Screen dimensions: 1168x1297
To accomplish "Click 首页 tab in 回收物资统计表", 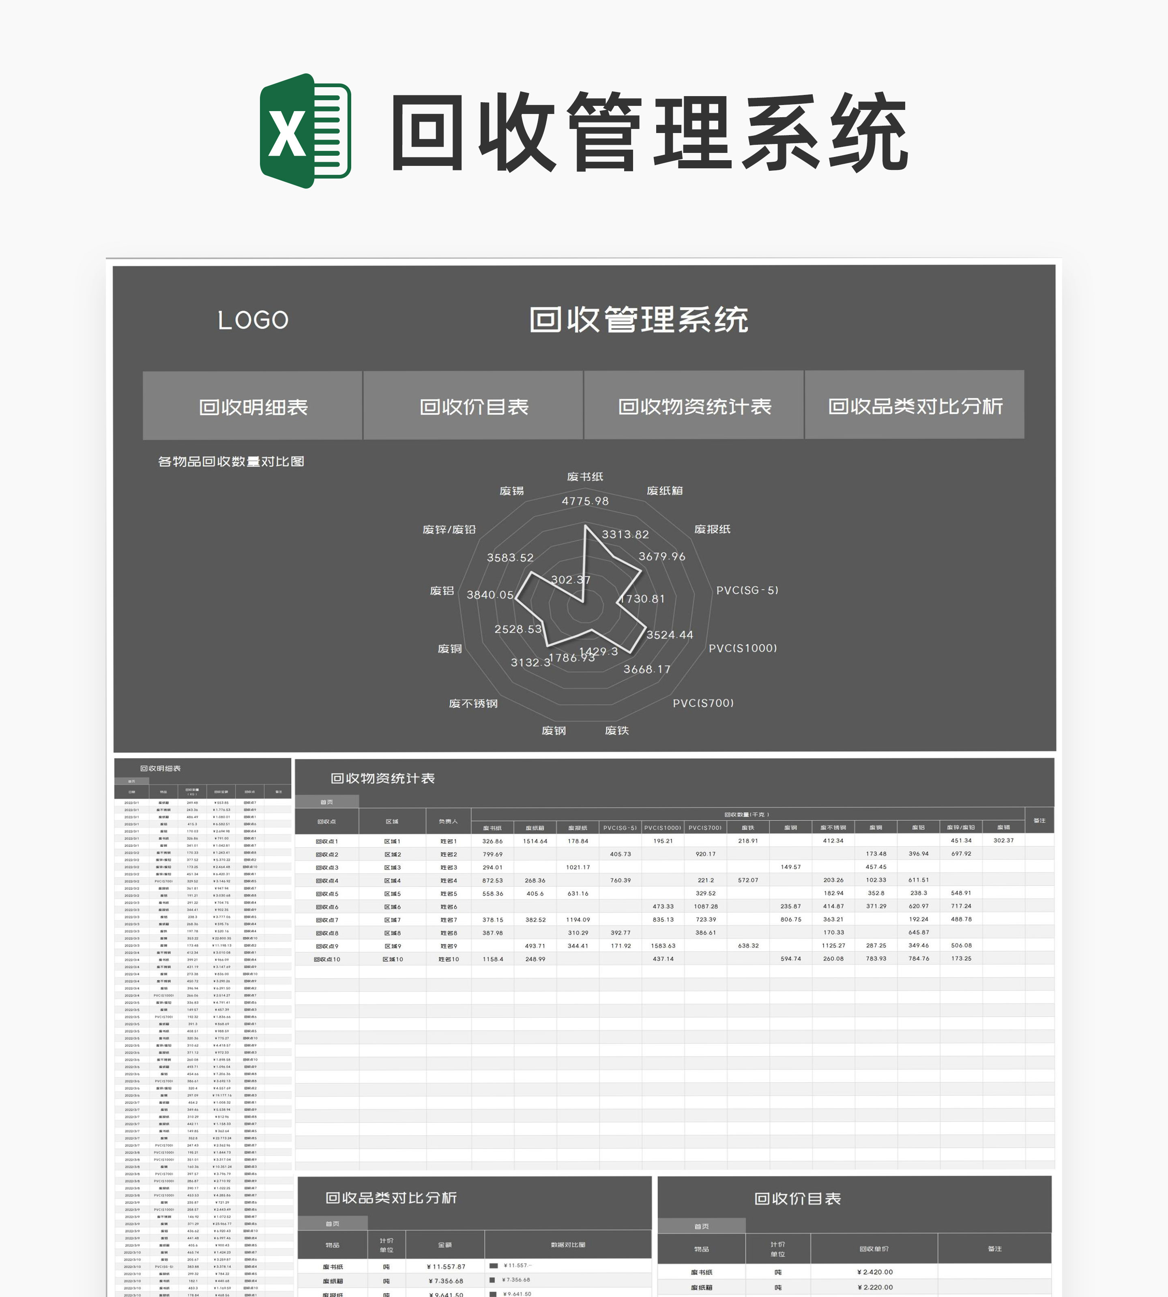I will [326, 801].
